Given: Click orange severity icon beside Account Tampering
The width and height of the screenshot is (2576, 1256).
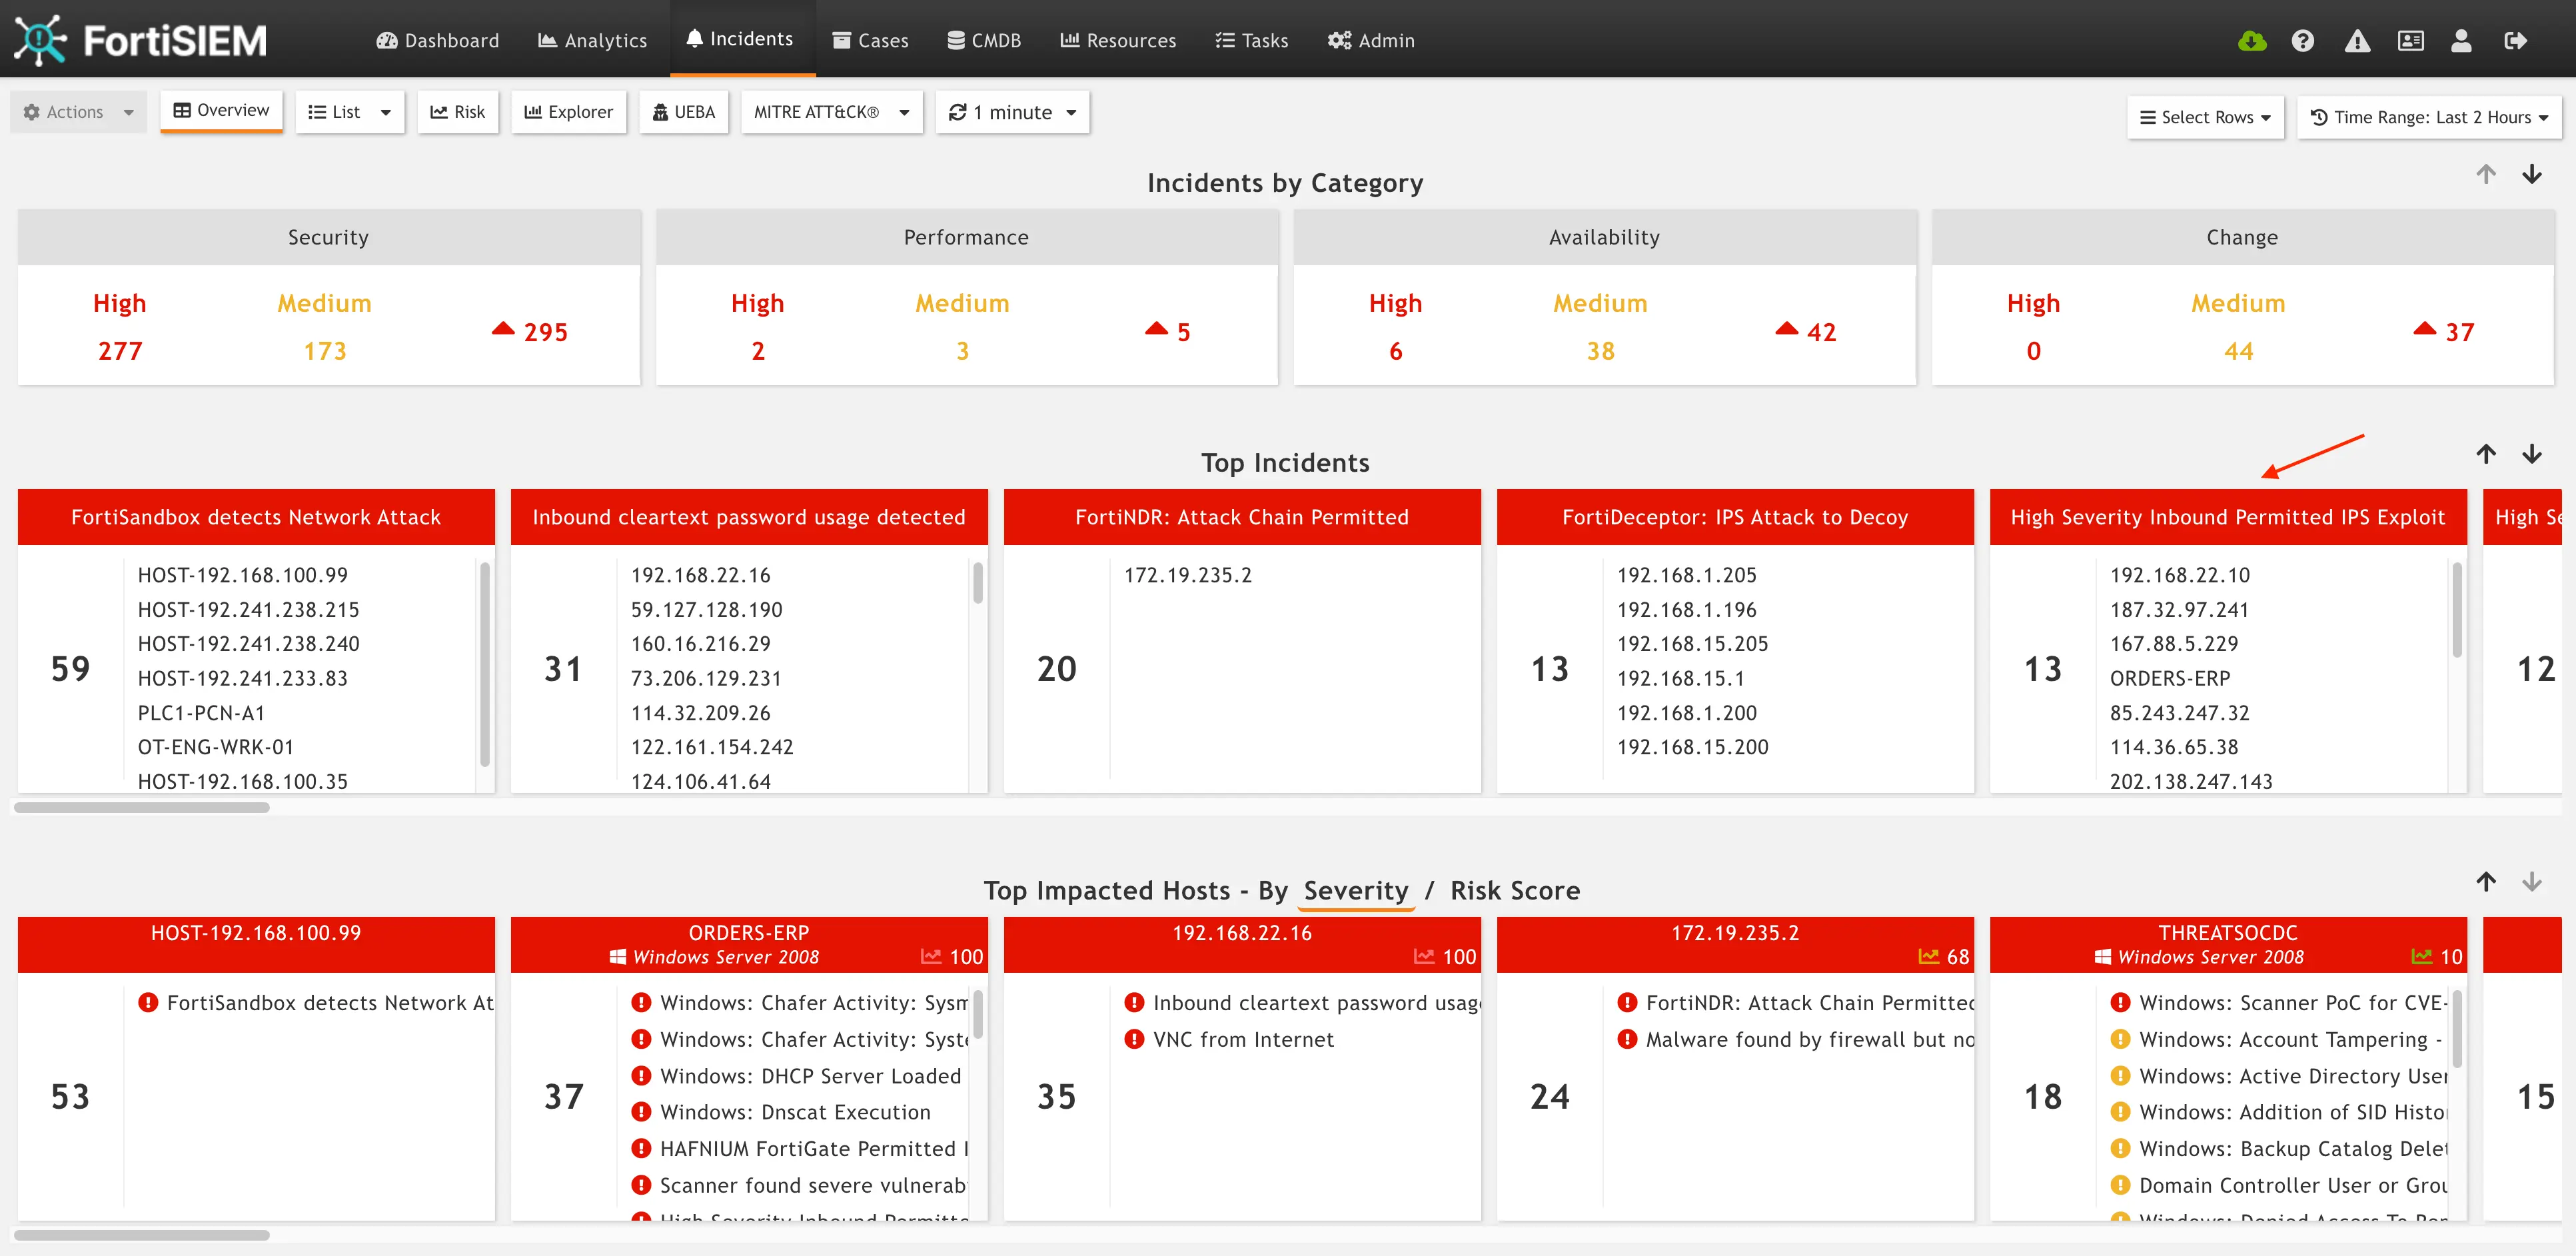Looking at the screenshot, I should [2120, 1039].
